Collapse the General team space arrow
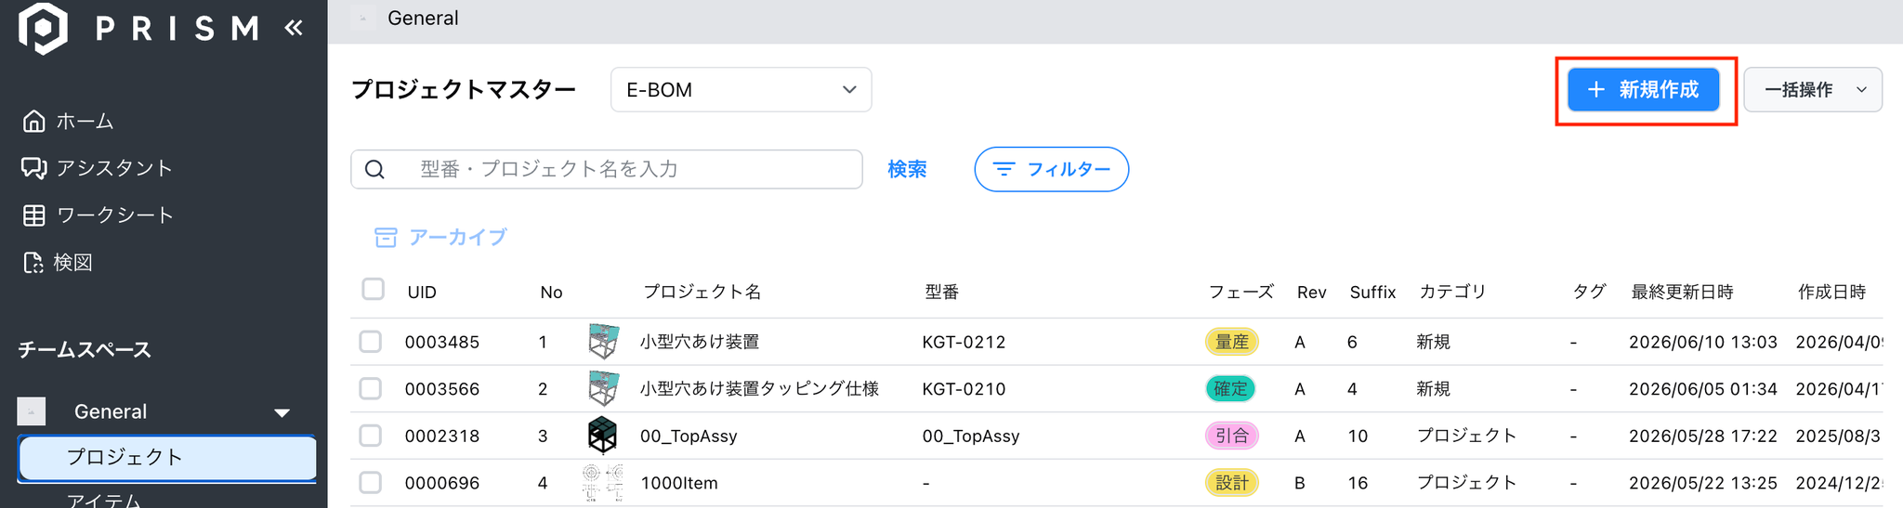 coord(282,412)
